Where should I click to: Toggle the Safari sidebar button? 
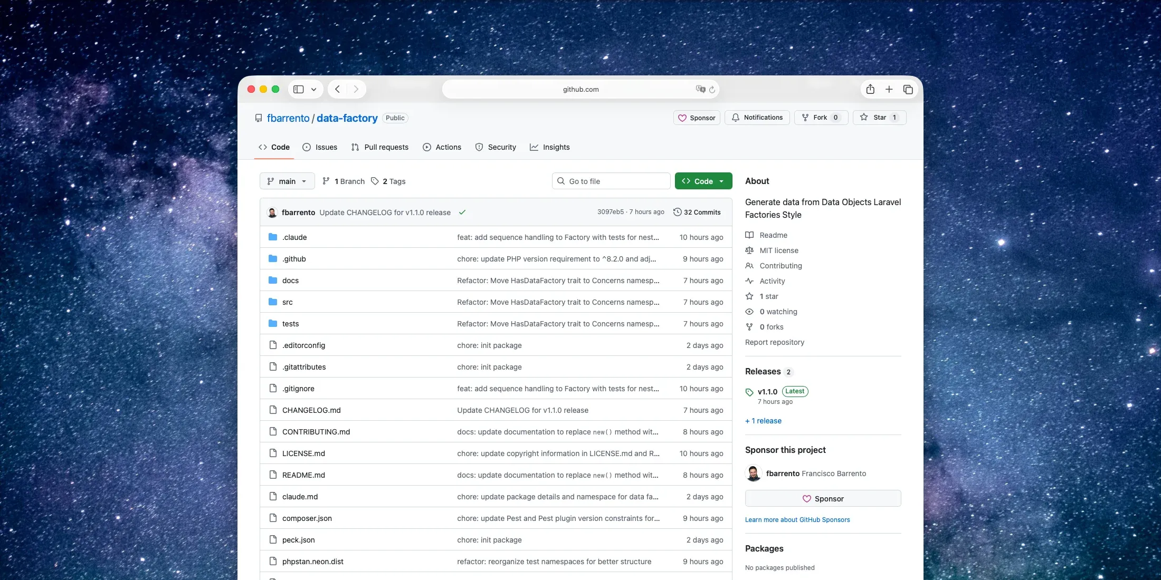point(299,89)
